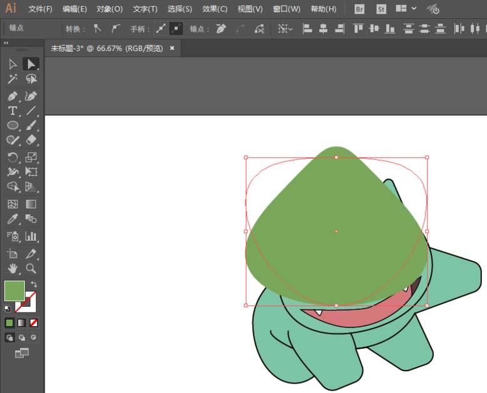Screen dimensions: 487x393
Task: Select the 未标题-3* document tab
Action: pyautogui.click(x=107, y=48)
